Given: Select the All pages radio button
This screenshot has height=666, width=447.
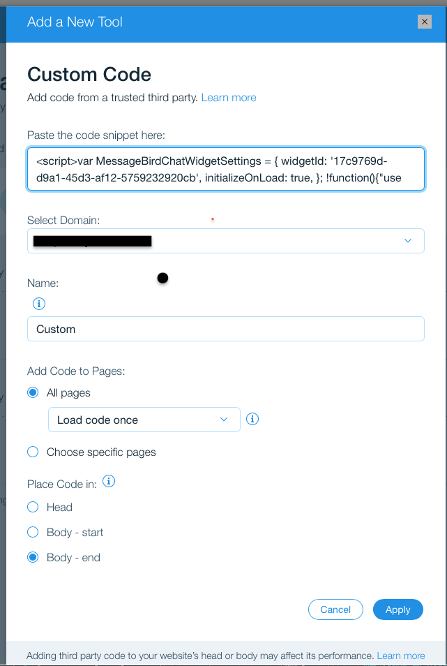Looking at the screenshot, I should (x=33, y=393).
